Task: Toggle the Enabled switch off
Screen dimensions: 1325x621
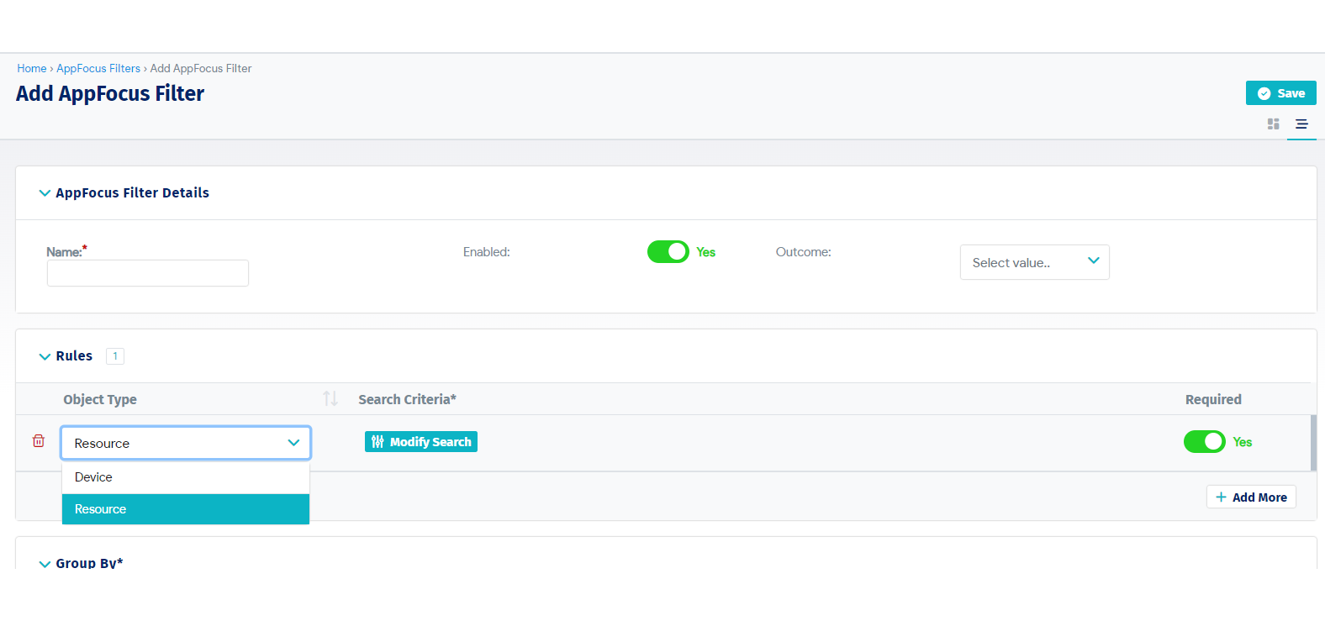Action: click(x=668, y=252)
